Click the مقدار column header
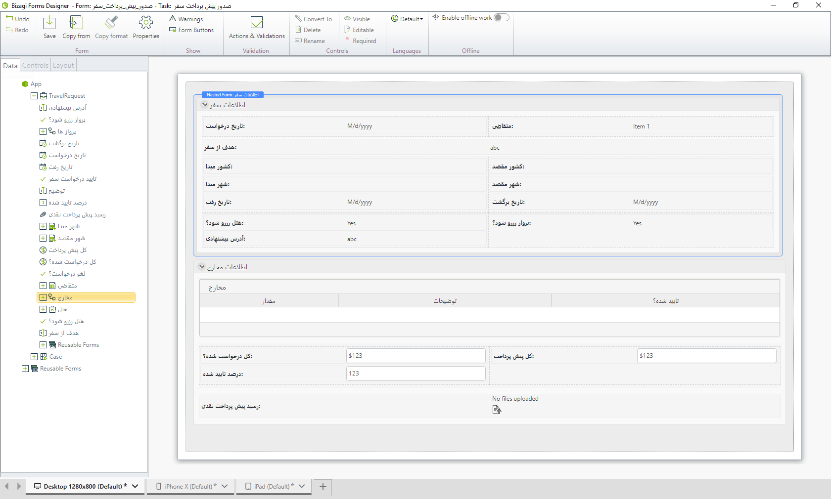This screenshot has height=499, width=831. (x=269, y=300)
